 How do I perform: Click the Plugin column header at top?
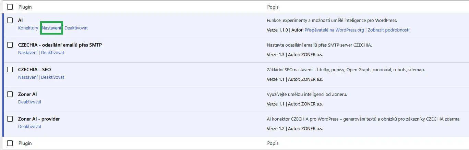25,7
